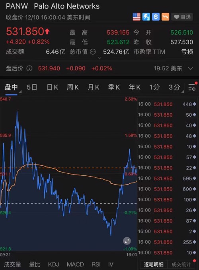Screen dimensions: 199x270
Task: Open info icon next to 盘后价
Action: [x=29, y=68]
